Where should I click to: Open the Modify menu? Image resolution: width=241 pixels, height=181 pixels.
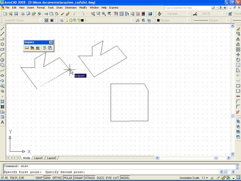click(x=83, y=8)
